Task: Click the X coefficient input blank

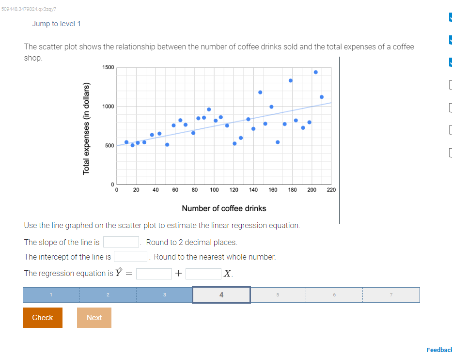Action: tap(203, 273)
